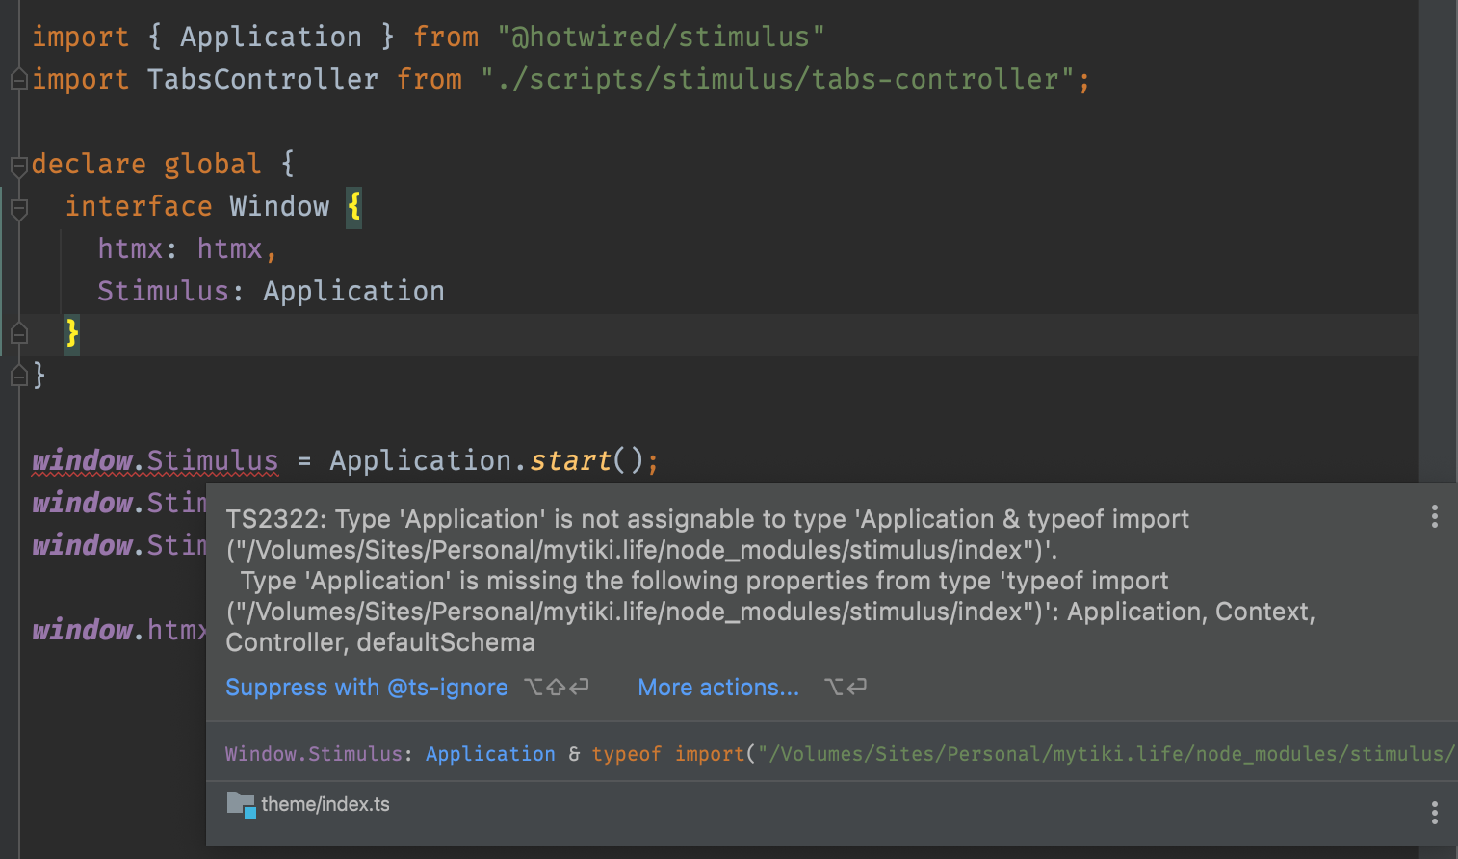Click the highlighted brace after interface Window
Screen dimensions: 1458x859
(353, 206)
